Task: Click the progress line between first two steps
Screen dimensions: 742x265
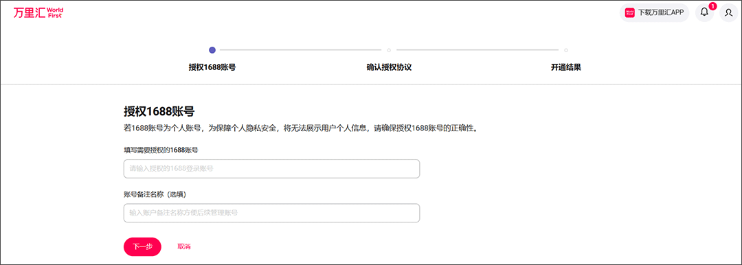Action: pyautogui.click(x=300, y=49)
